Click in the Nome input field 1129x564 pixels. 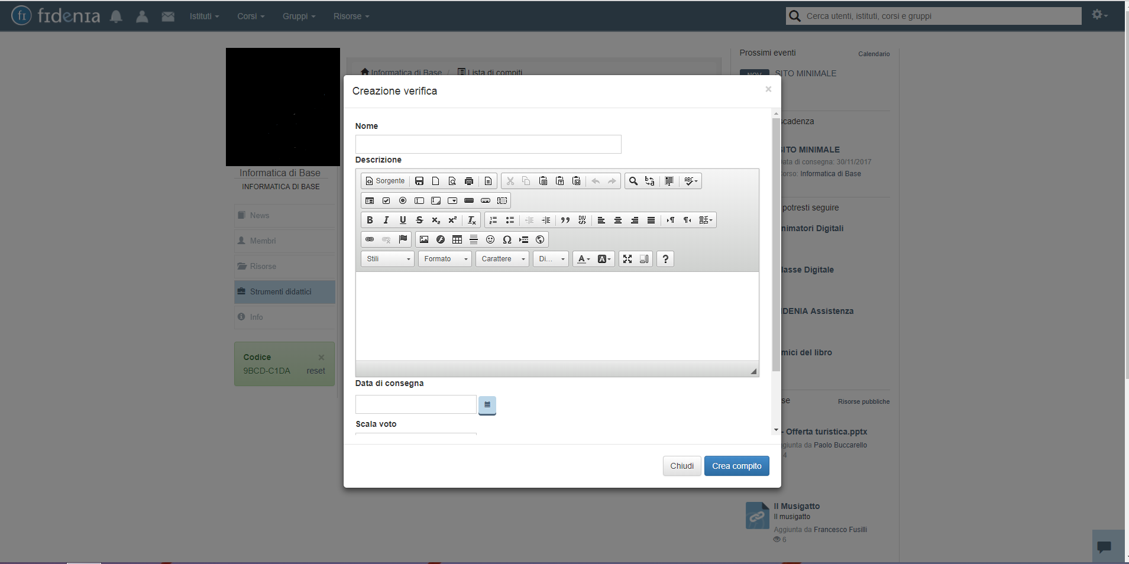[x=488, y=144]
